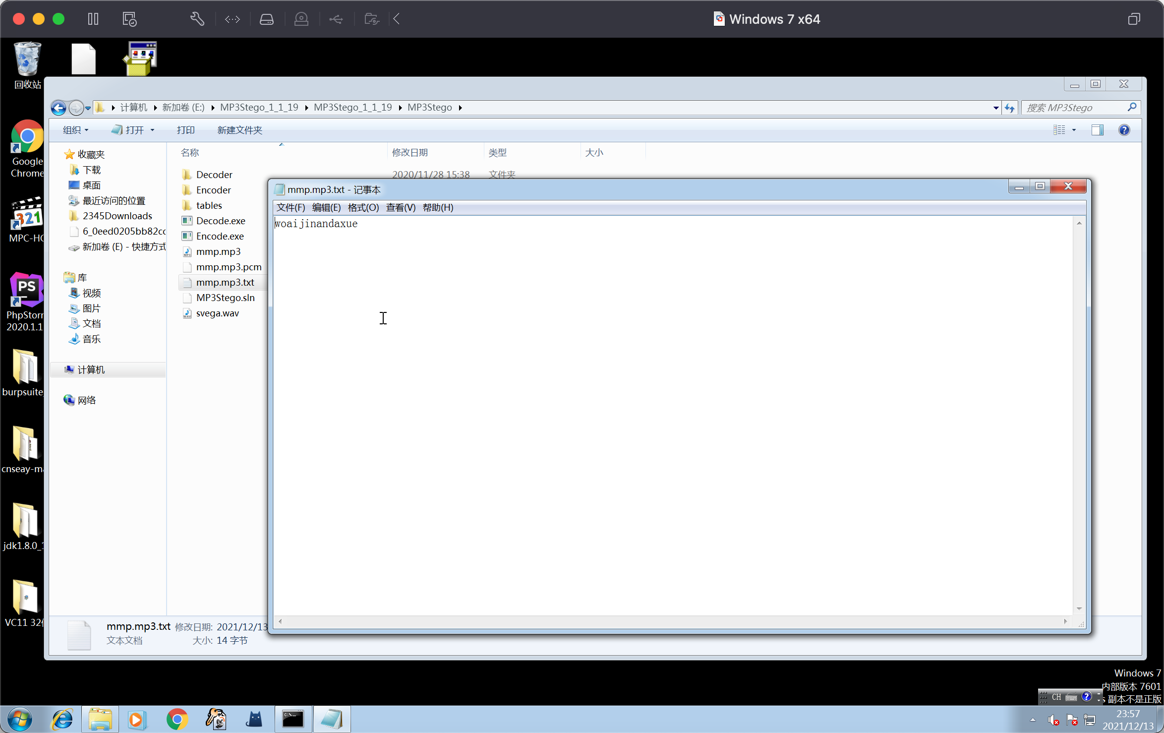Viewport: 1164px width, 733px height.
Task: Click the 打印 toolbar button
Action: pyautogui.click(x=185, y=130)
